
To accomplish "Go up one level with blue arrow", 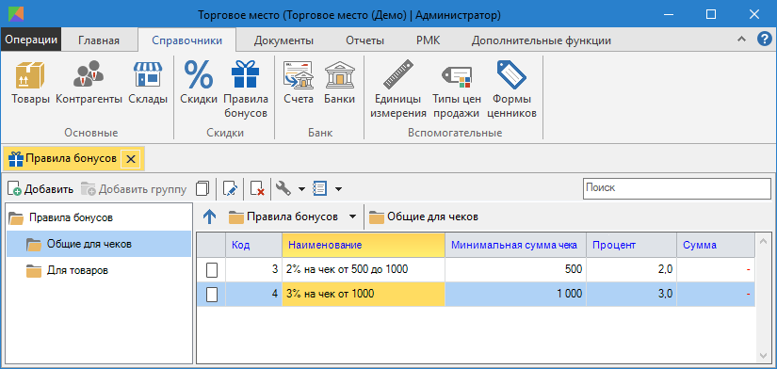I will click(x=210, y=217).
